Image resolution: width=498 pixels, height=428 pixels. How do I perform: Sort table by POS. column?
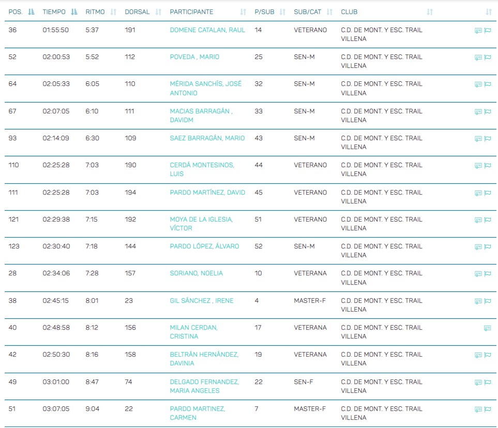(x=31, y=12)
